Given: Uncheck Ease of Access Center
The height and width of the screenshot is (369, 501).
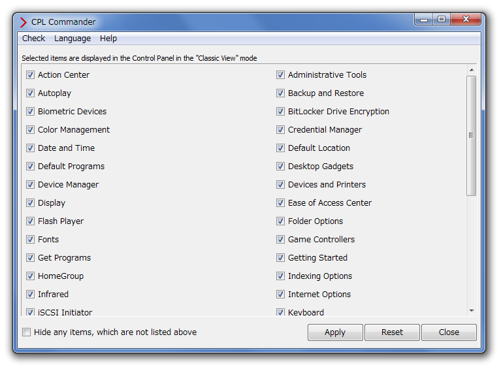Looking at the screenshot, I should tap(280, 203).
